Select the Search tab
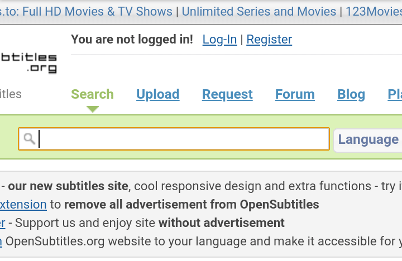The height and width of the screenshot is (261, 402). point(93,94)
